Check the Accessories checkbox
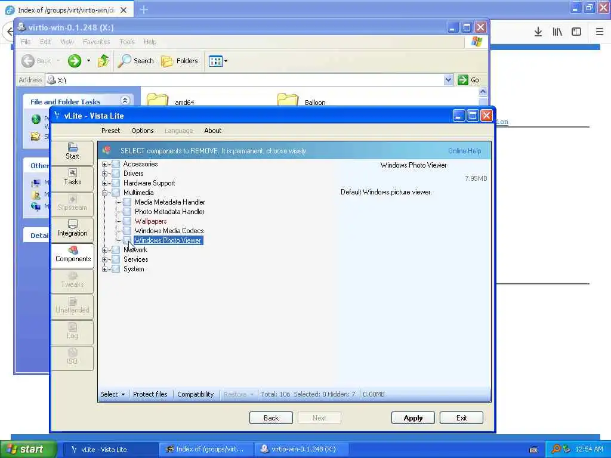611x458 pixels. click(116, 164)
